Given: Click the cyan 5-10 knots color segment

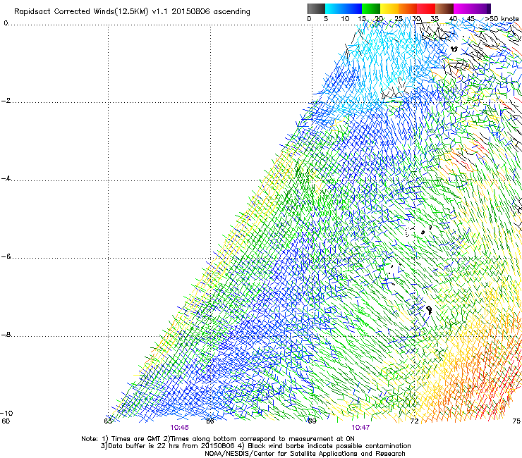Looking at the screenshot, I should click(x=334, y=8).
